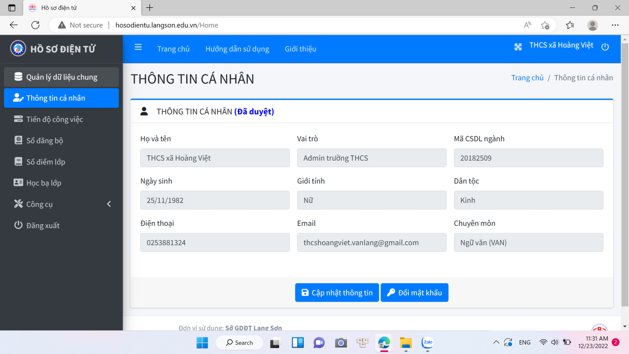Click the browser back arrow
Screen dimensions: 629x354
(14, 25)
